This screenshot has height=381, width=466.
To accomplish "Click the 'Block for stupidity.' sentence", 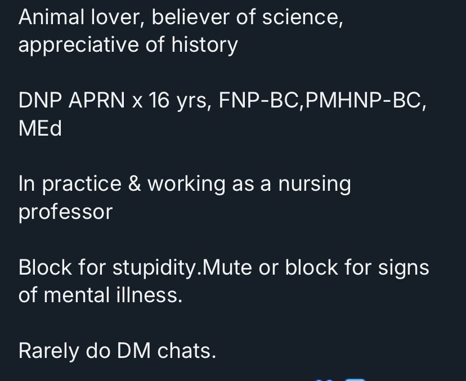I will coord(109,267).
